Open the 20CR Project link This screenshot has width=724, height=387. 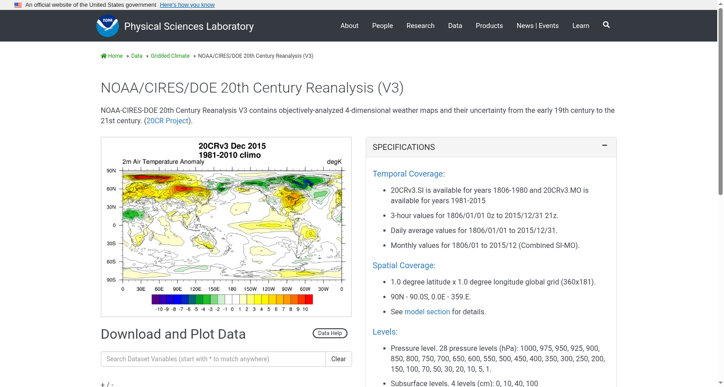point(167,121)
